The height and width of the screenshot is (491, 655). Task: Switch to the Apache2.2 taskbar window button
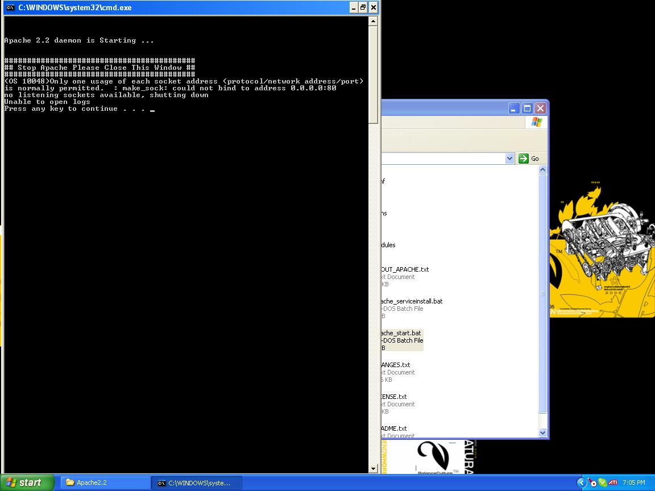click(105, 482)
